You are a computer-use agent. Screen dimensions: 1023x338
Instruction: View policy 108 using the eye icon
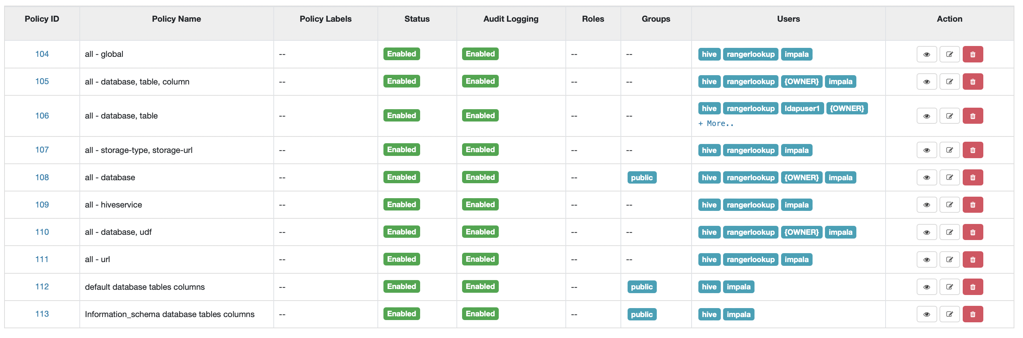pyautogui.click(x=926, y=178)
